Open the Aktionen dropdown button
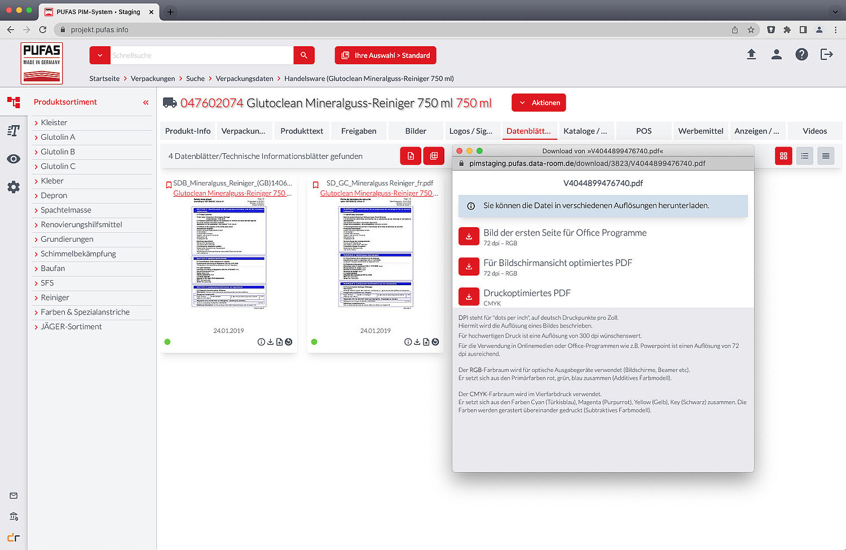846x550 pixels. point(539,103)
